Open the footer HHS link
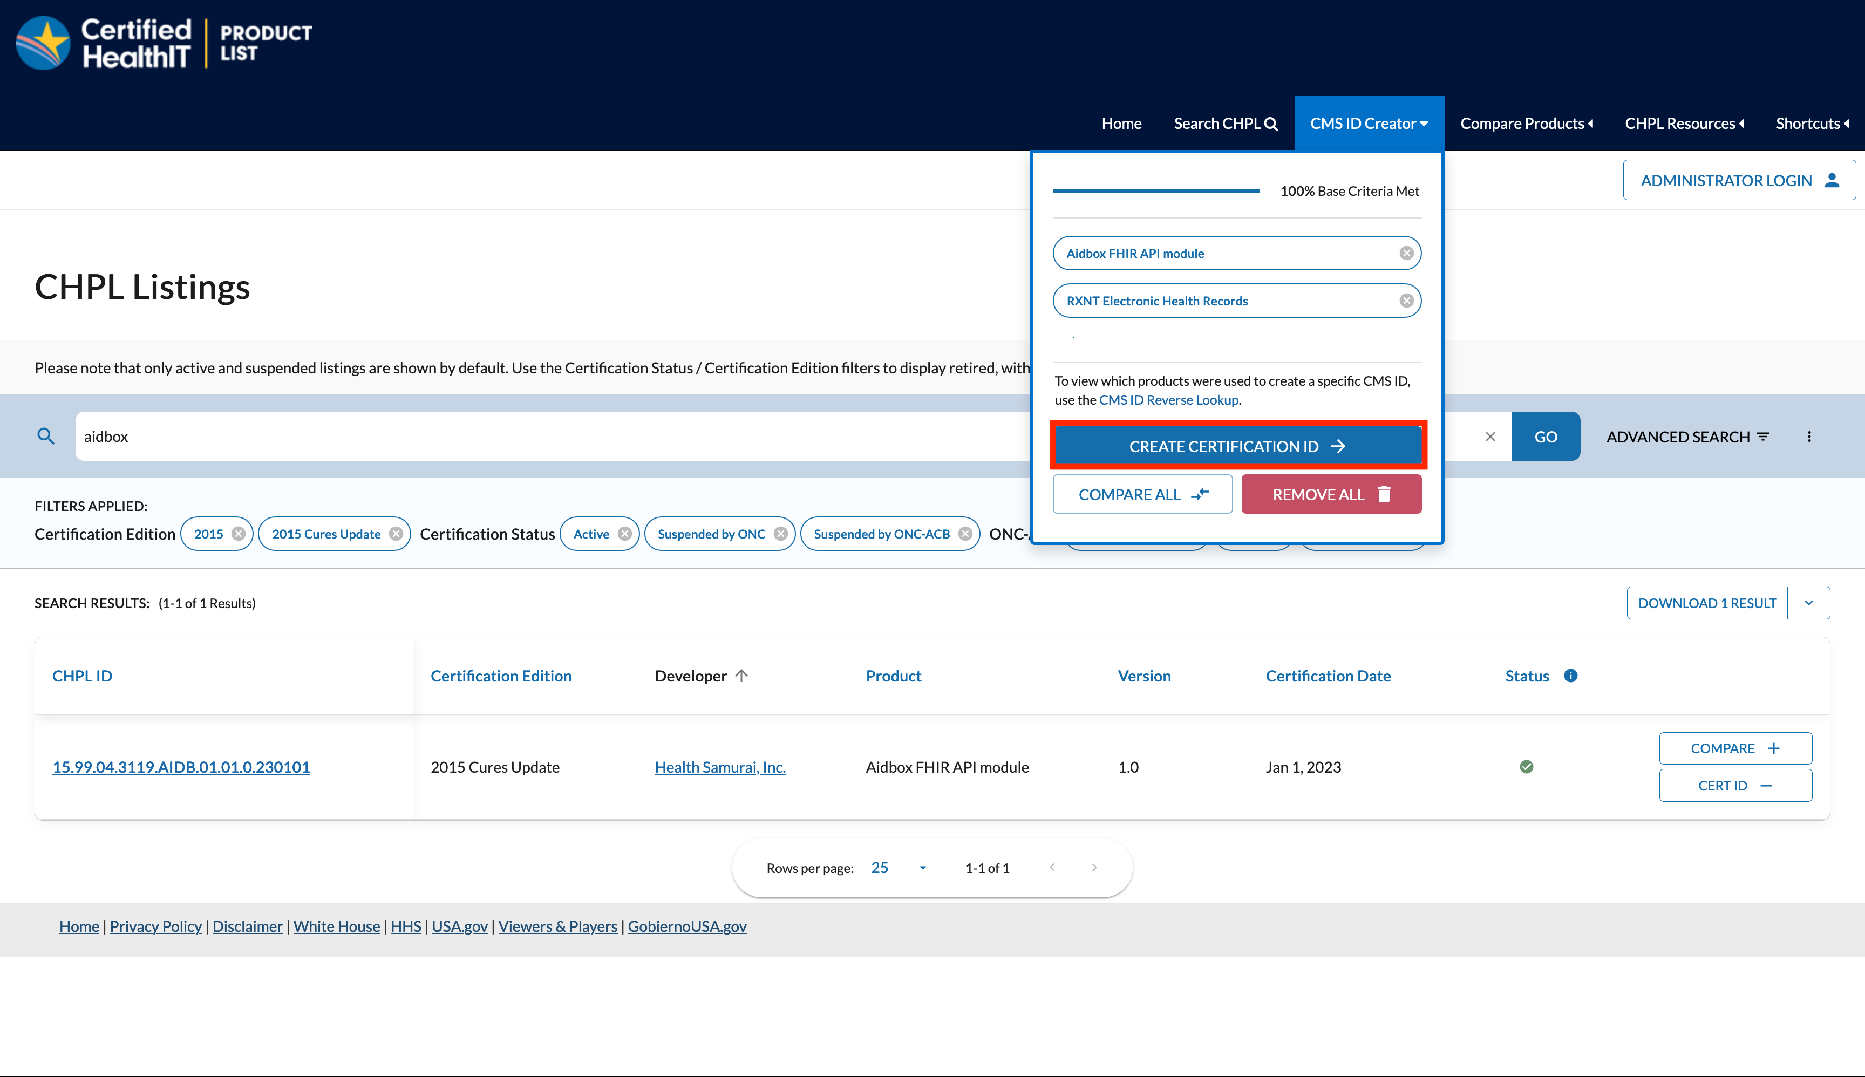 pyautogui.click(x=405, y=926)
